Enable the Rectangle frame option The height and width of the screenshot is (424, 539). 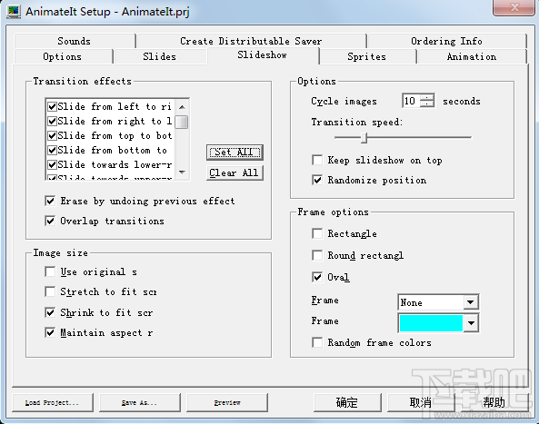[317, 234]
